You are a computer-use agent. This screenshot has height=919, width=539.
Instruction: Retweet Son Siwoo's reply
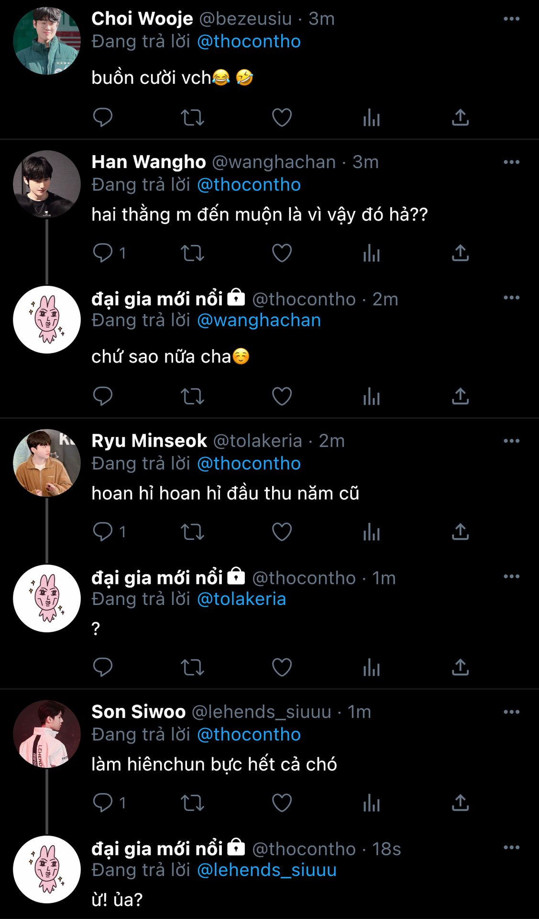(192, 803)
